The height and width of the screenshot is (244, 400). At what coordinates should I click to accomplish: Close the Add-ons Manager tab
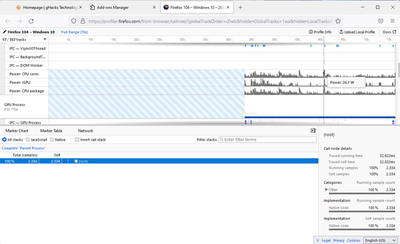click(154, 7)
